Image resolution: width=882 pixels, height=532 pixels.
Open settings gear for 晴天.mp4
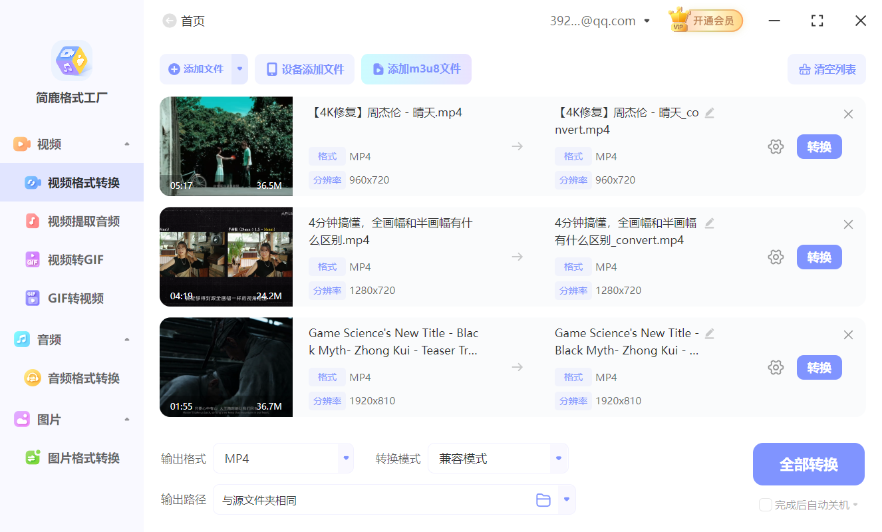776,146
